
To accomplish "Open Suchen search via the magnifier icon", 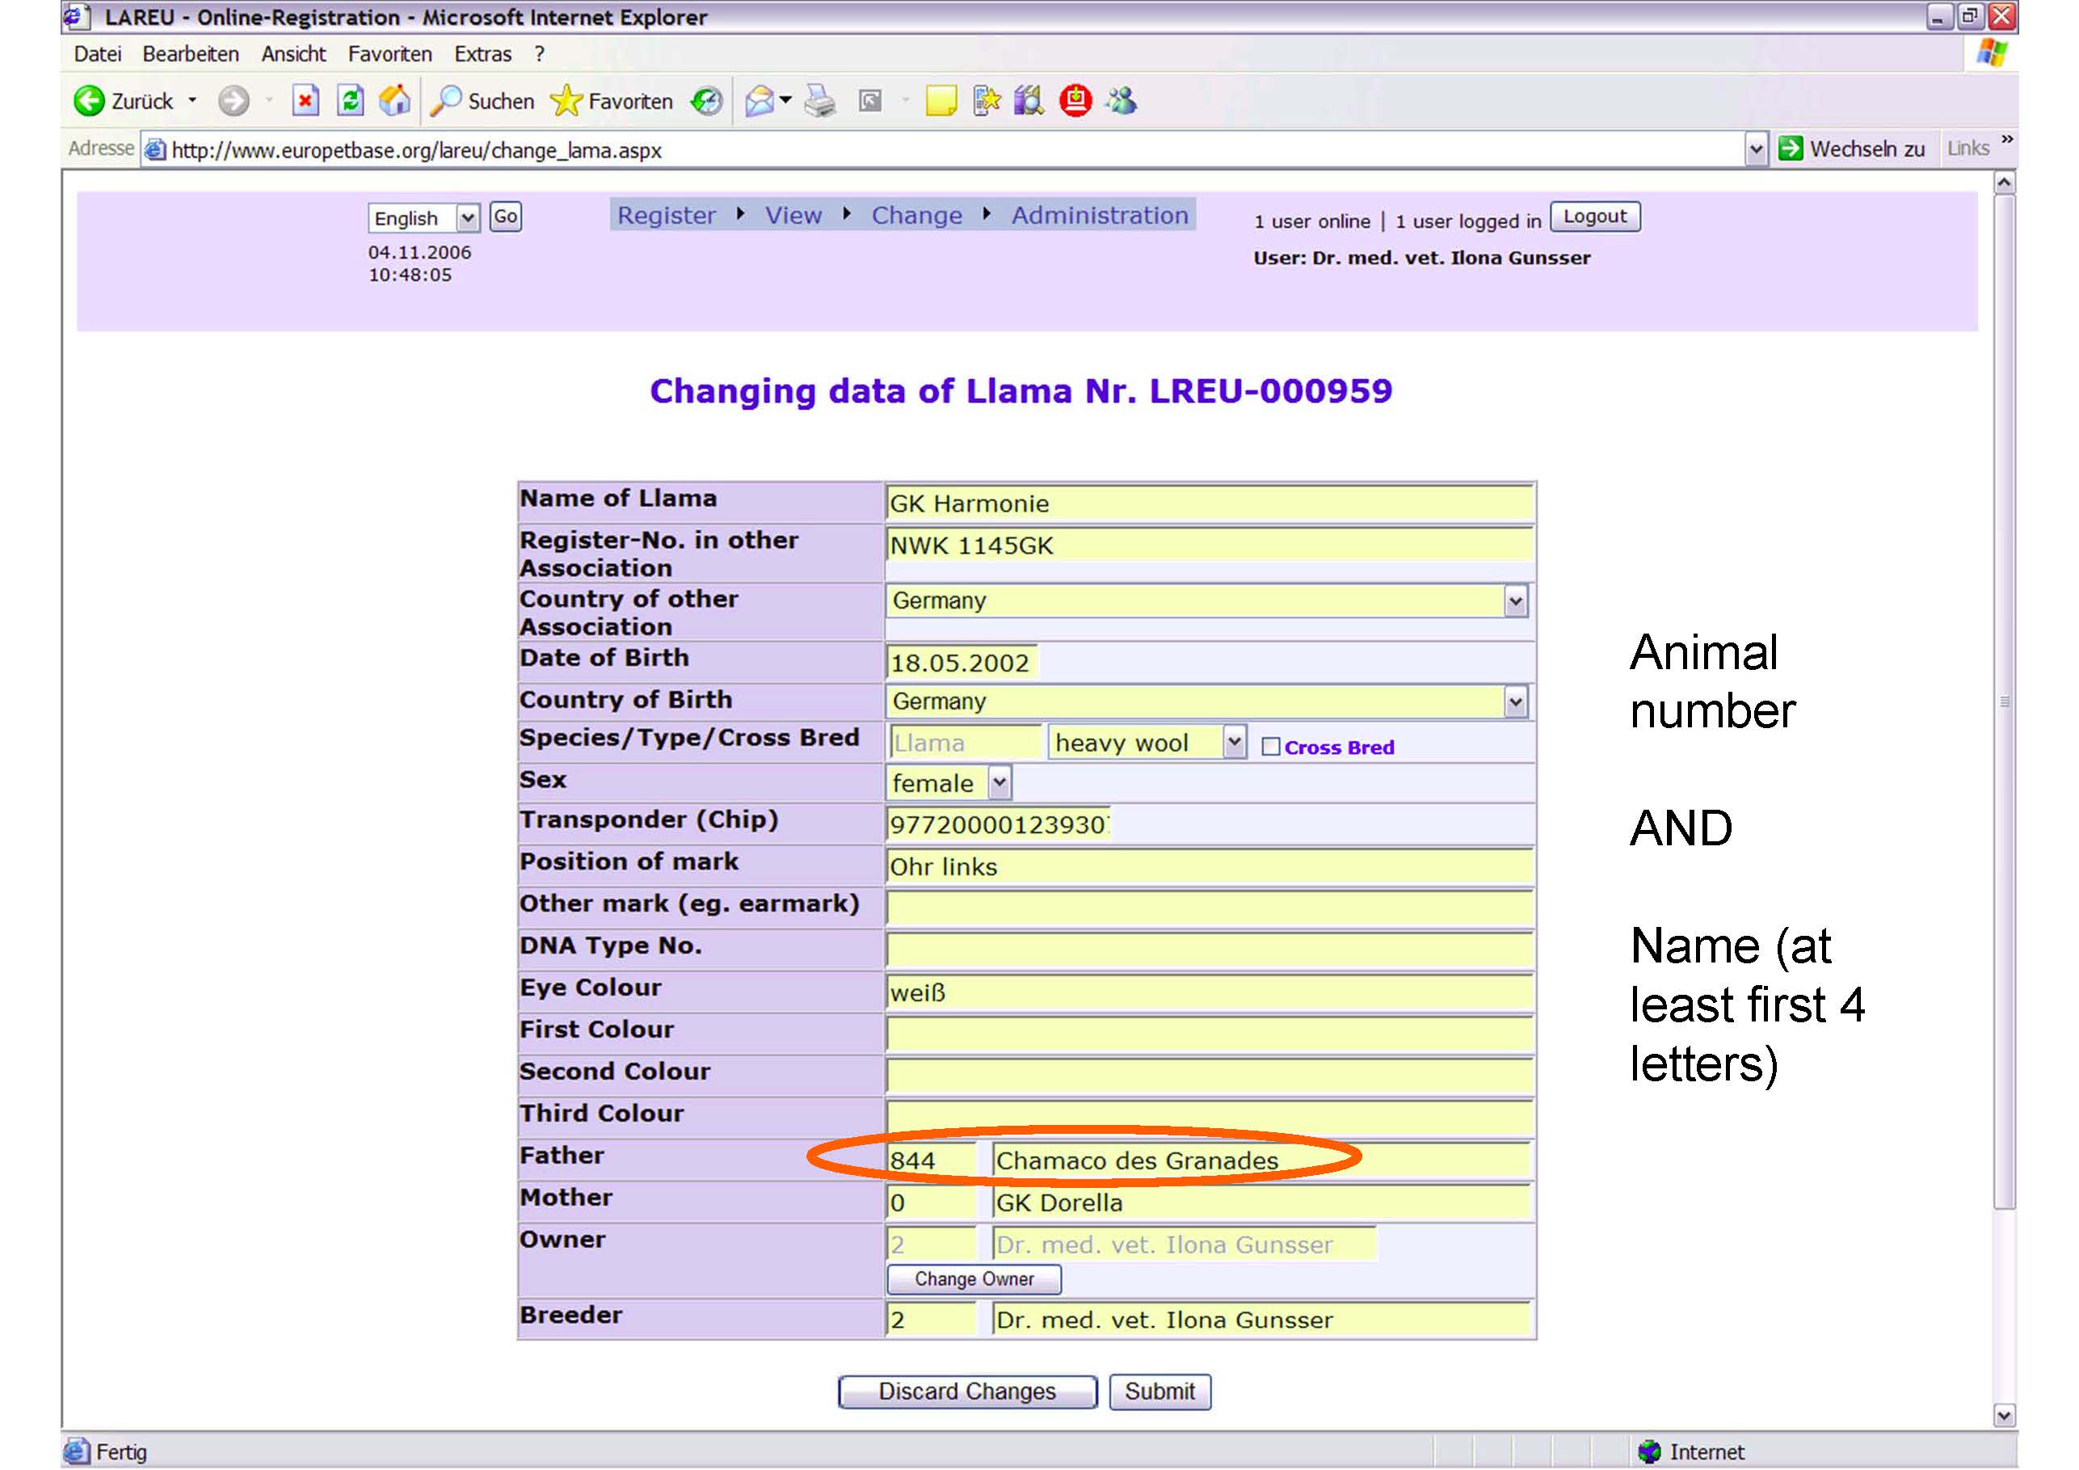I will click(445, 100).
